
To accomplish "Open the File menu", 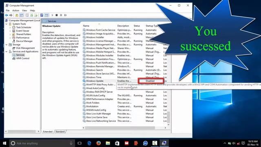I will 8,11.
